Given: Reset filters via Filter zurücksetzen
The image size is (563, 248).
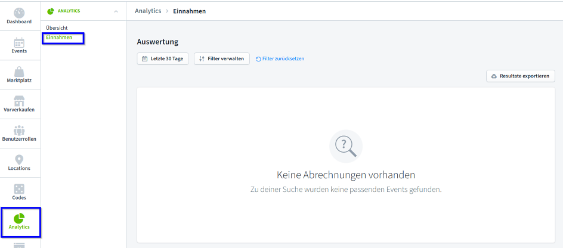Looking at the screenshot, I should click(280, 59).
